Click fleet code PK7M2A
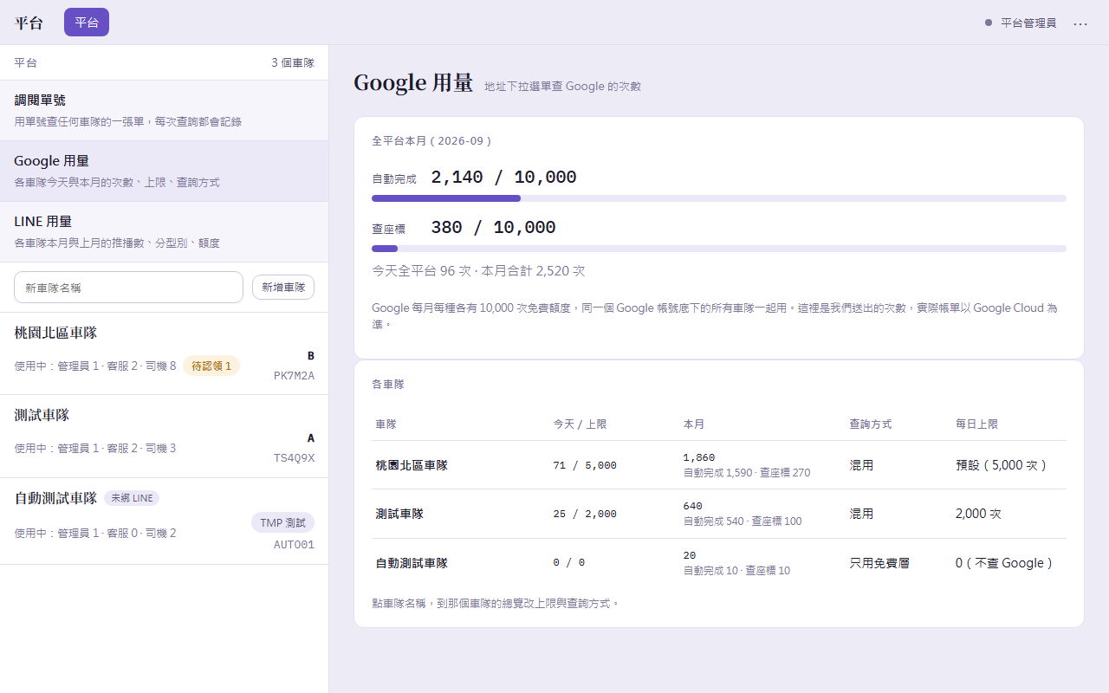The width and height of the screenshot is (1109, 693). 294,376
